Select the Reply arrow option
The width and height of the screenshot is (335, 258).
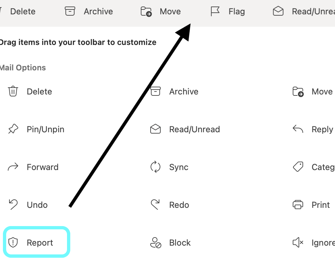[x=298, y=129]
